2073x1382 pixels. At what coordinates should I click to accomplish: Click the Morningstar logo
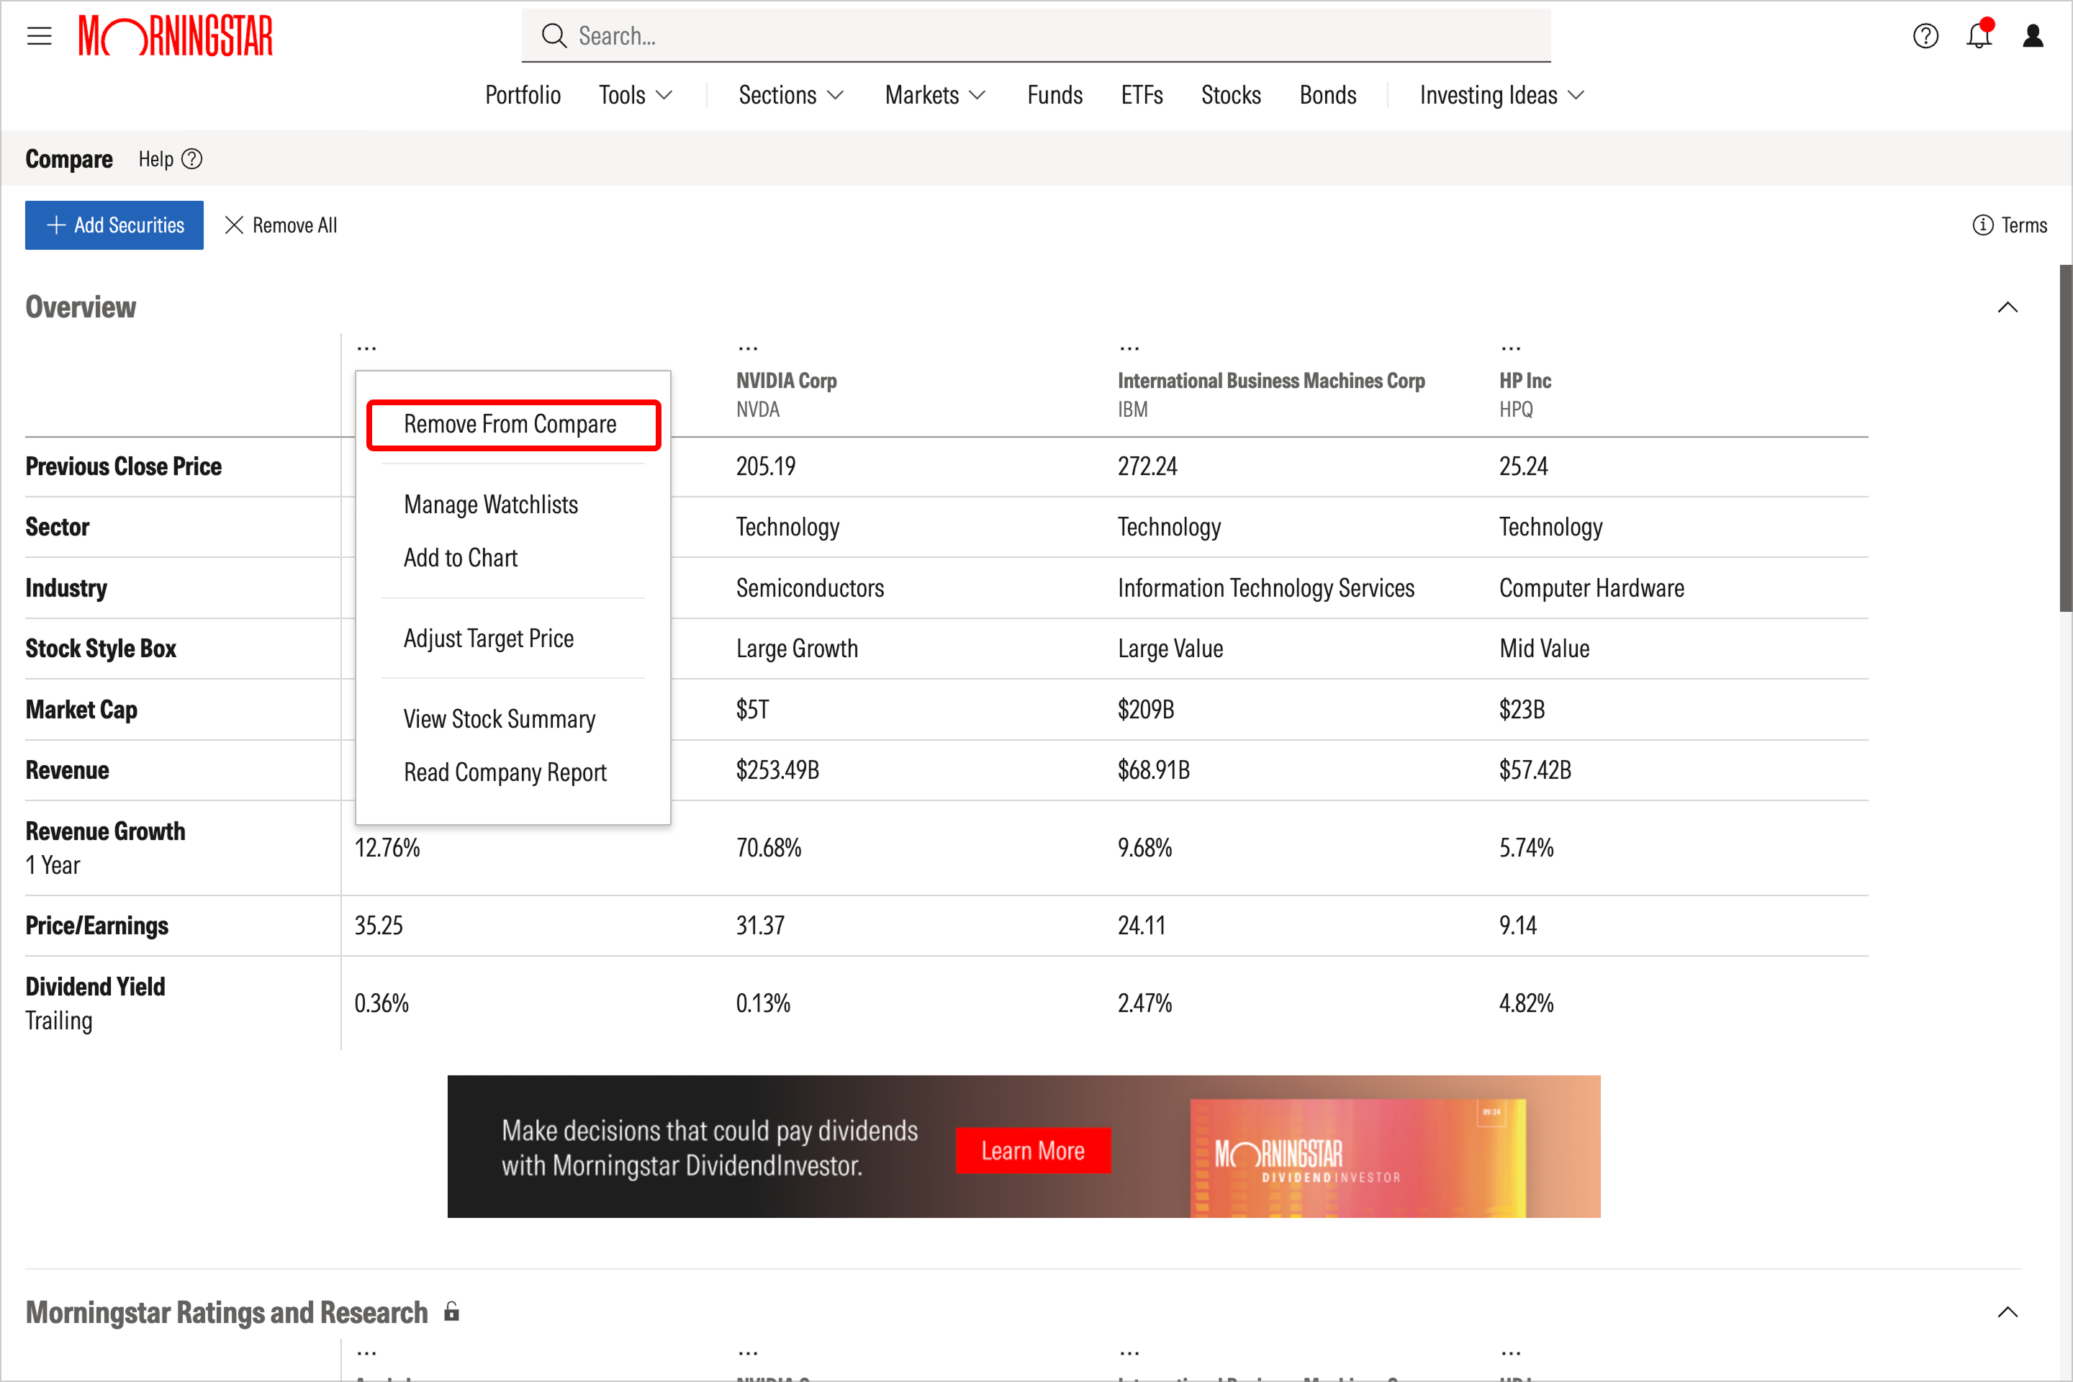pyautogui.click(x=176, y=36)
